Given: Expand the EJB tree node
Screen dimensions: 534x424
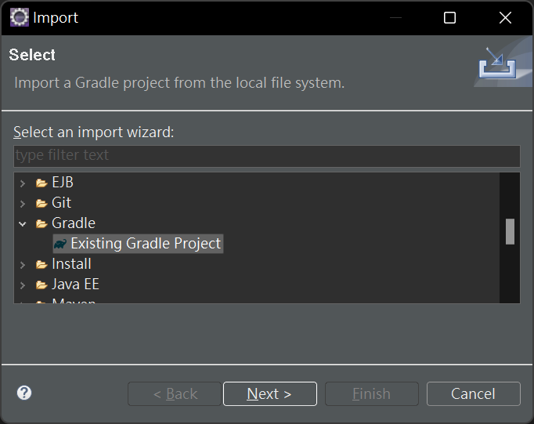Looking at the screenshot, I should click(x=23, y=183).
